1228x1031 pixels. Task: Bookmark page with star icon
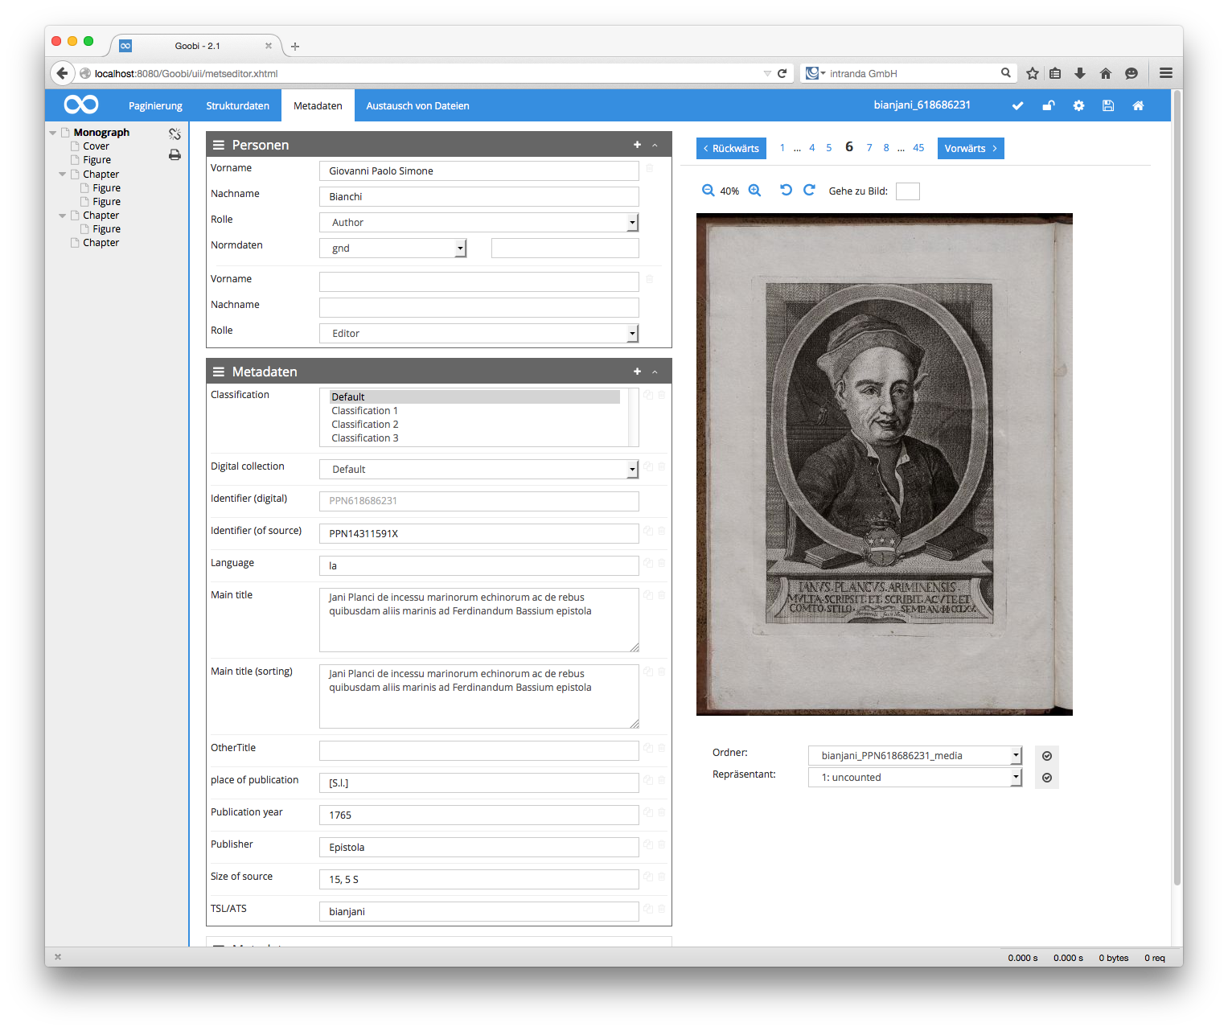1033,73
